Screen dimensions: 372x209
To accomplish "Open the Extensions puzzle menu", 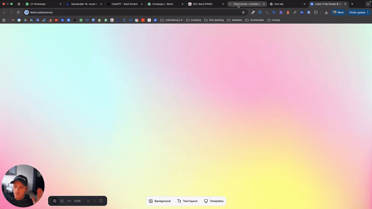I will [316, 12].
